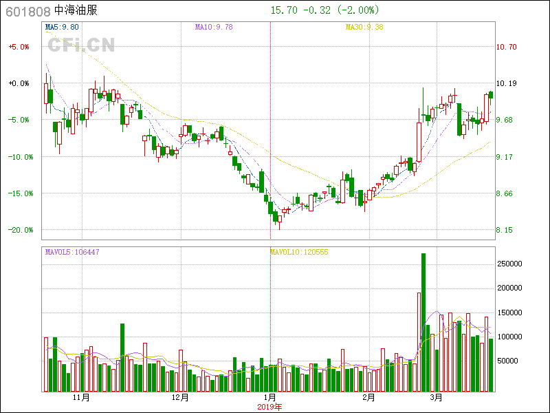Select the MA5:9.80 indicator label
This screenshot has height=413, width=550.
coord(62,28)
